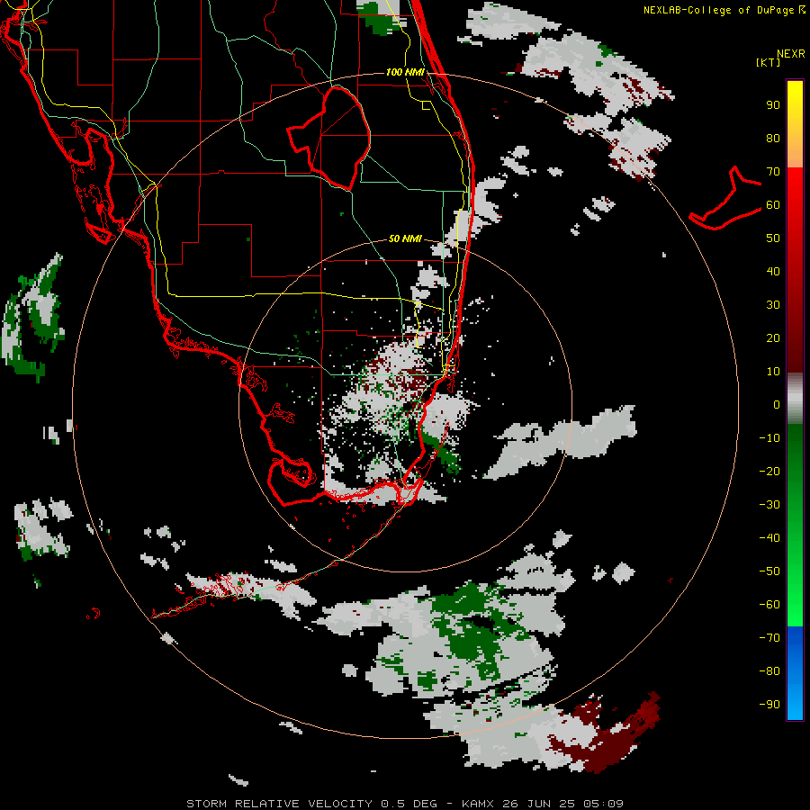Click the 26 JUN 25 date in the caption
This screenshot has height=810, width=810.
point(539,804)
